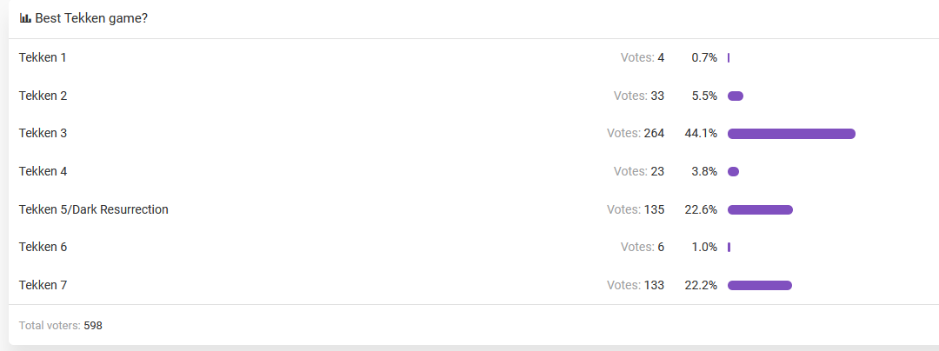The image size is (939, 351).
Task: Click the Tekken 3 purple progress bar
Action: [x=791, y=134]
